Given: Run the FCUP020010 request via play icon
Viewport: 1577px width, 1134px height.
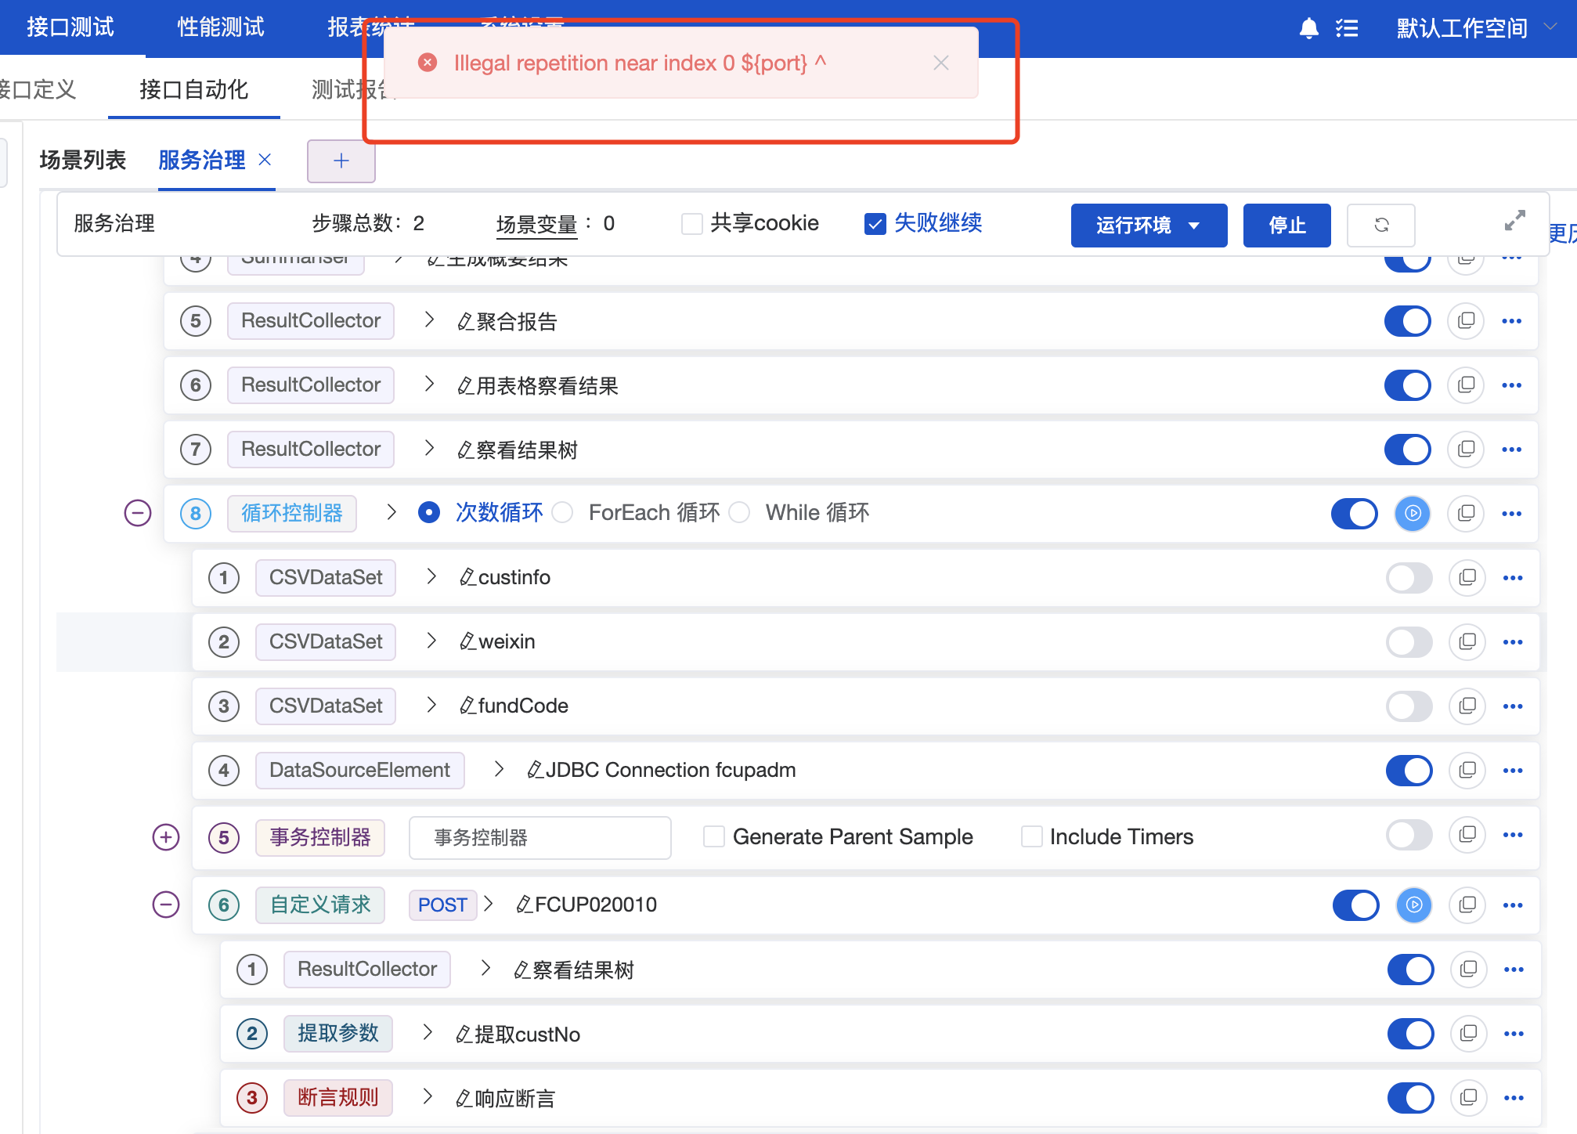Looking at the screenshot, I should point(1414,905).
